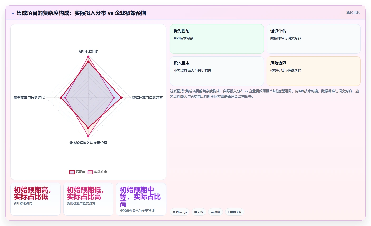Viewport: 371px width, 226px height.
Task: Click the Chart.js tag
Action: tap(180, 212)
